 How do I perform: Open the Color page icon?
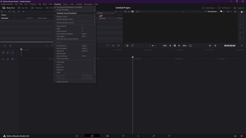tap(138, 136)
